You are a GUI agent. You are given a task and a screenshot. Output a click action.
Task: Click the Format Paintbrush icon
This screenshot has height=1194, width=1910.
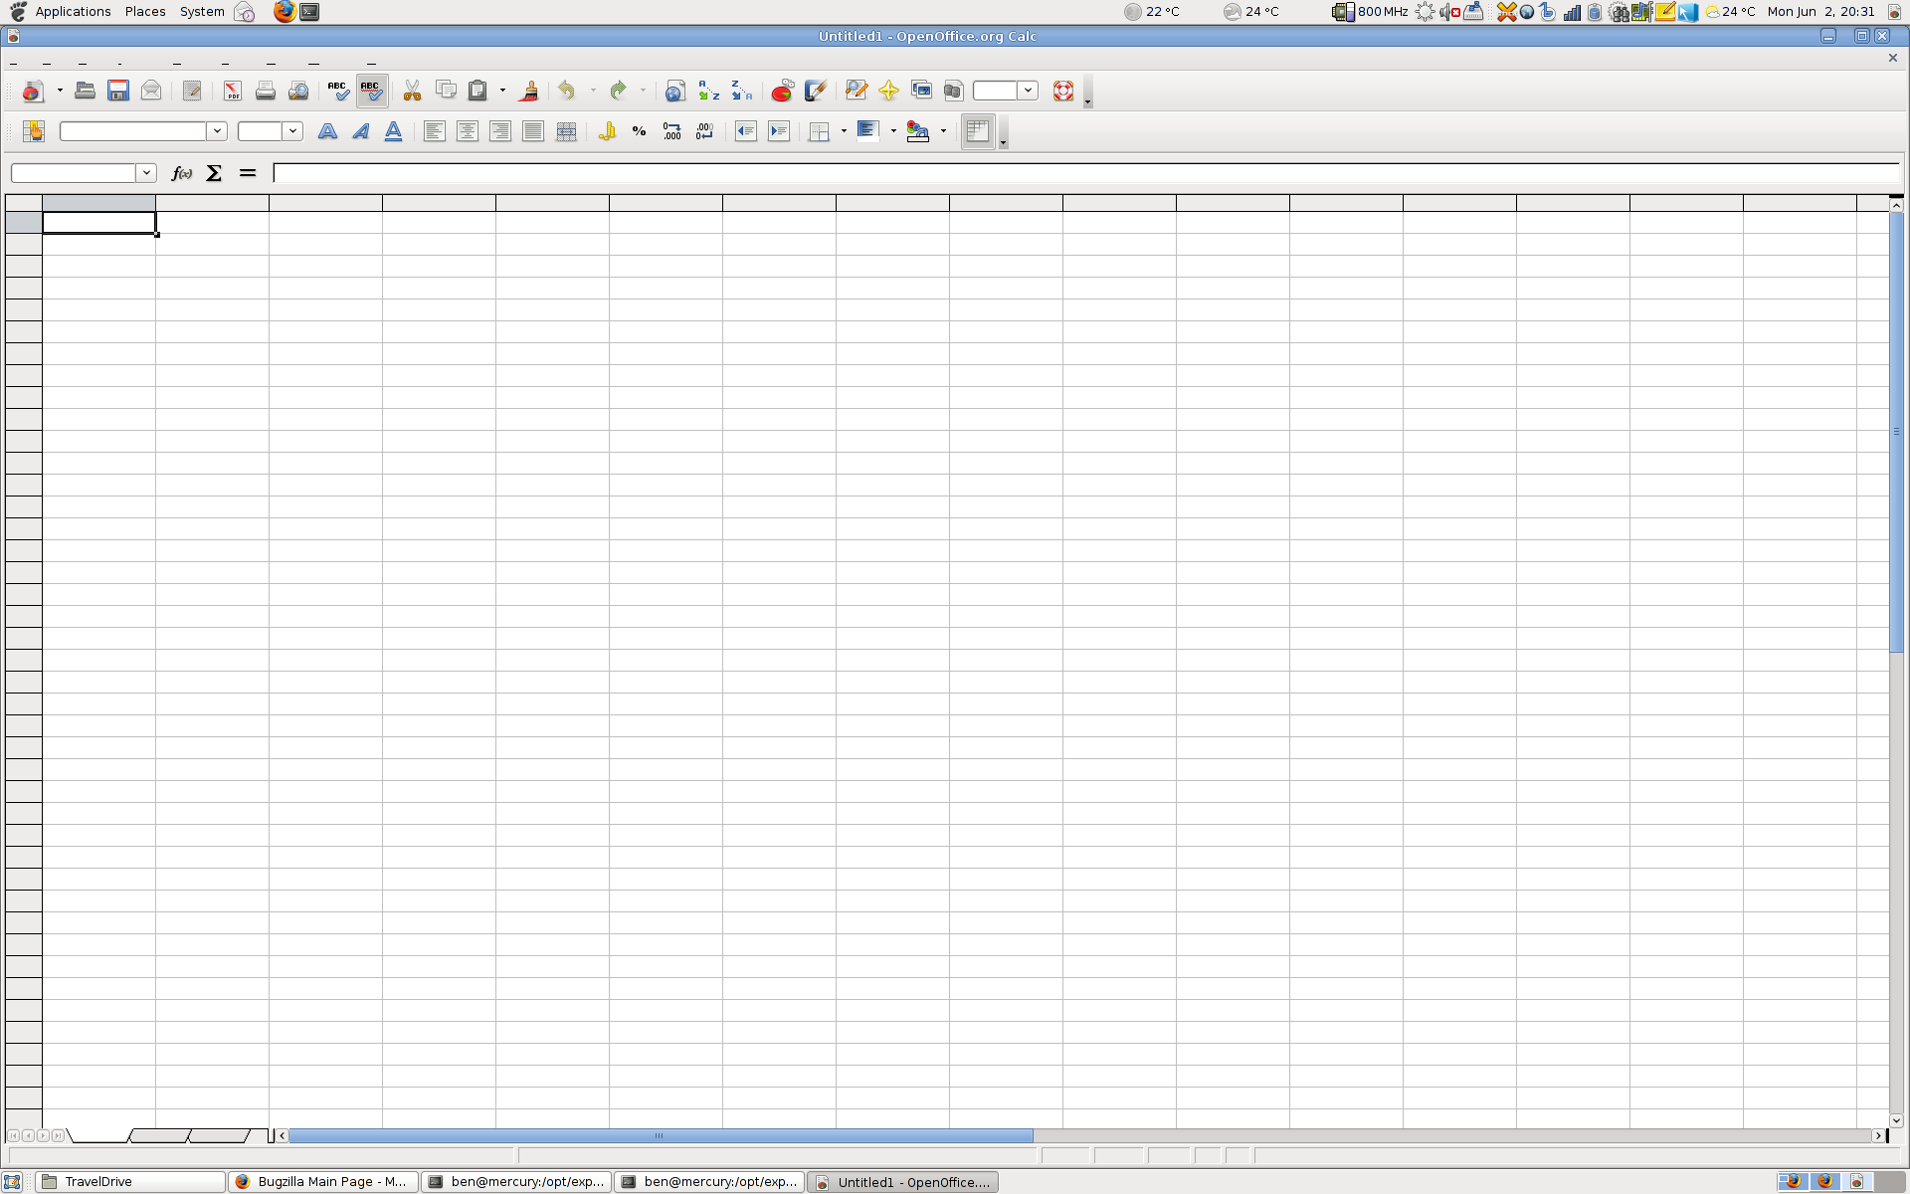point(529,92)
